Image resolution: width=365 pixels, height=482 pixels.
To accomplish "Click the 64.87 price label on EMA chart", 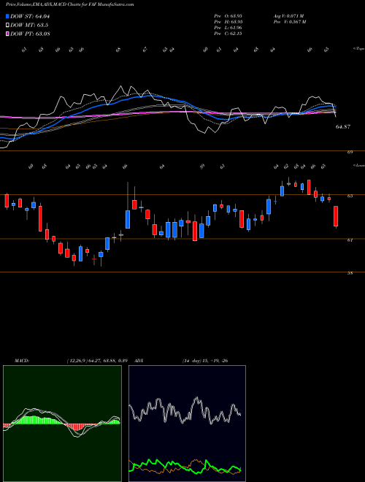I will pos(343,126).
